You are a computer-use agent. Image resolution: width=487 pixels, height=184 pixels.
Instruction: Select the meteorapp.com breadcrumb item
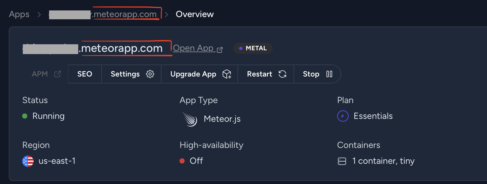tap(125, 14)
